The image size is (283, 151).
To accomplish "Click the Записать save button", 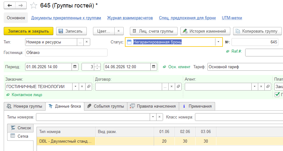I will coord(72,31).
